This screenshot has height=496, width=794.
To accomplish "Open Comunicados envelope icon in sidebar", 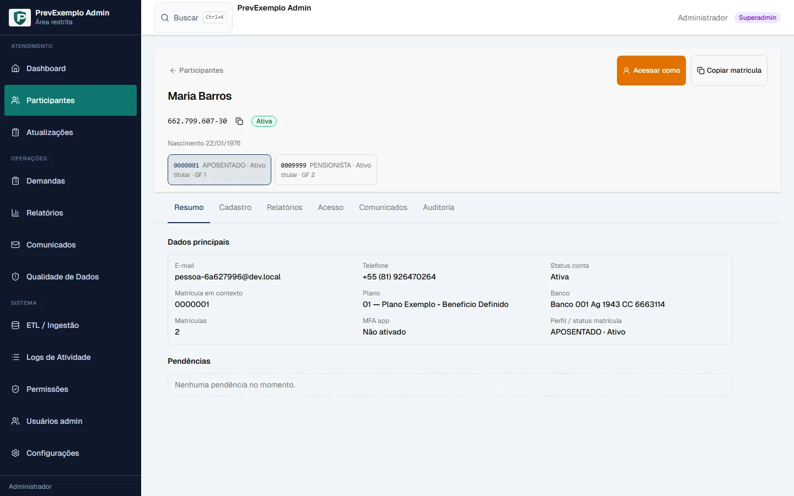I will [15, 245].
